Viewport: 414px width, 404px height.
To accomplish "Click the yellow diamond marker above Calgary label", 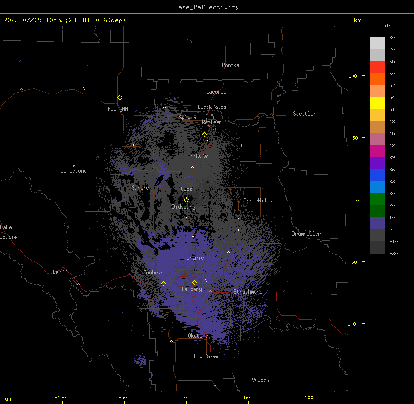I will (x=195, y=283).
